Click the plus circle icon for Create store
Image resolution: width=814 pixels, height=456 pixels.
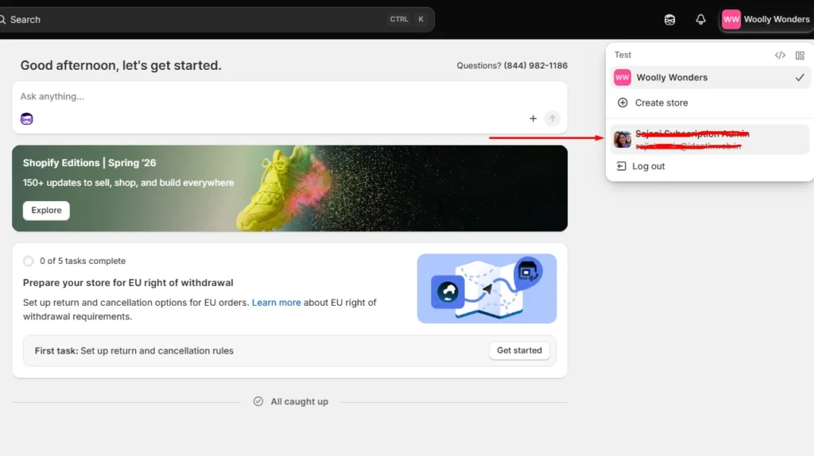tap(622, 102)
